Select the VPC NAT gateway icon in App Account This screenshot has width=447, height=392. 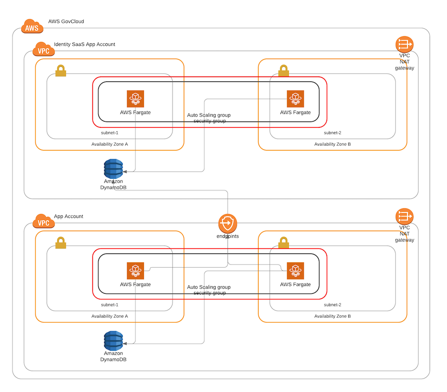pyautogui.click(x=404, y=216)
